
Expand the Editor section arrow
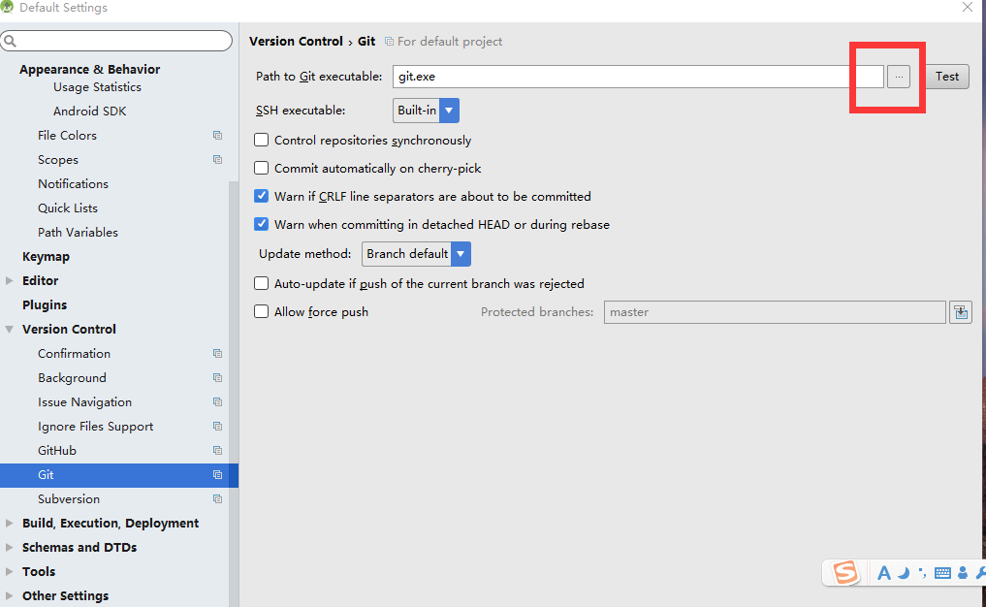(x=10, y=280)
